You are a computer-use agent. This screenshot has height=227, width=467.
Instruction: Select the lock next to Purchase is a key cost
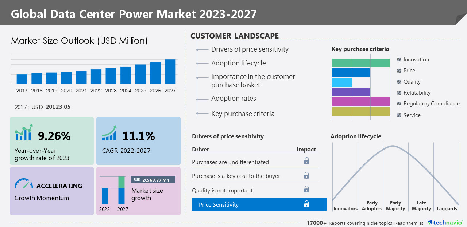tap(306, 175)
